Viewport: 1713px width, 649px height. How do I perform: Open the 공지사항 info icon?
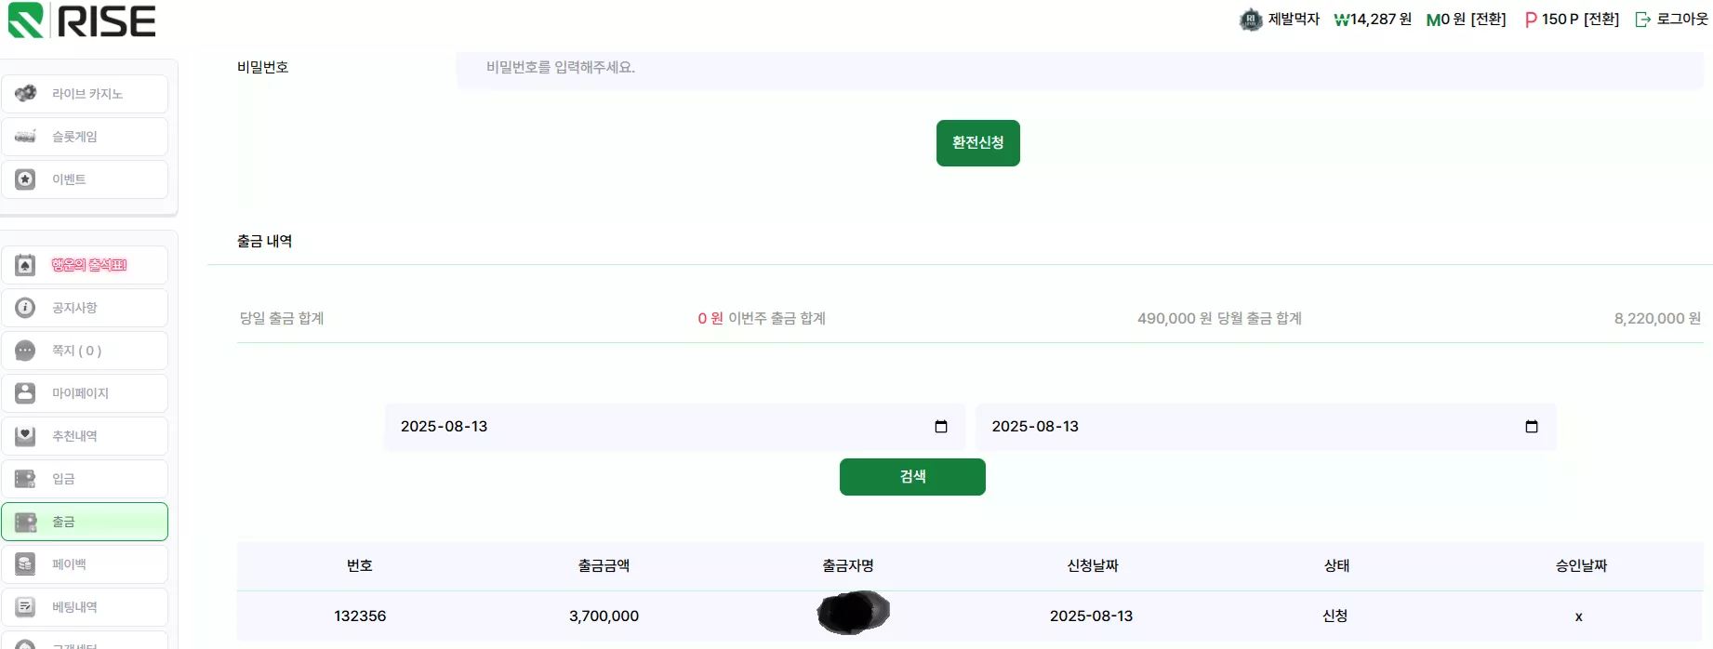click(25, 307)
